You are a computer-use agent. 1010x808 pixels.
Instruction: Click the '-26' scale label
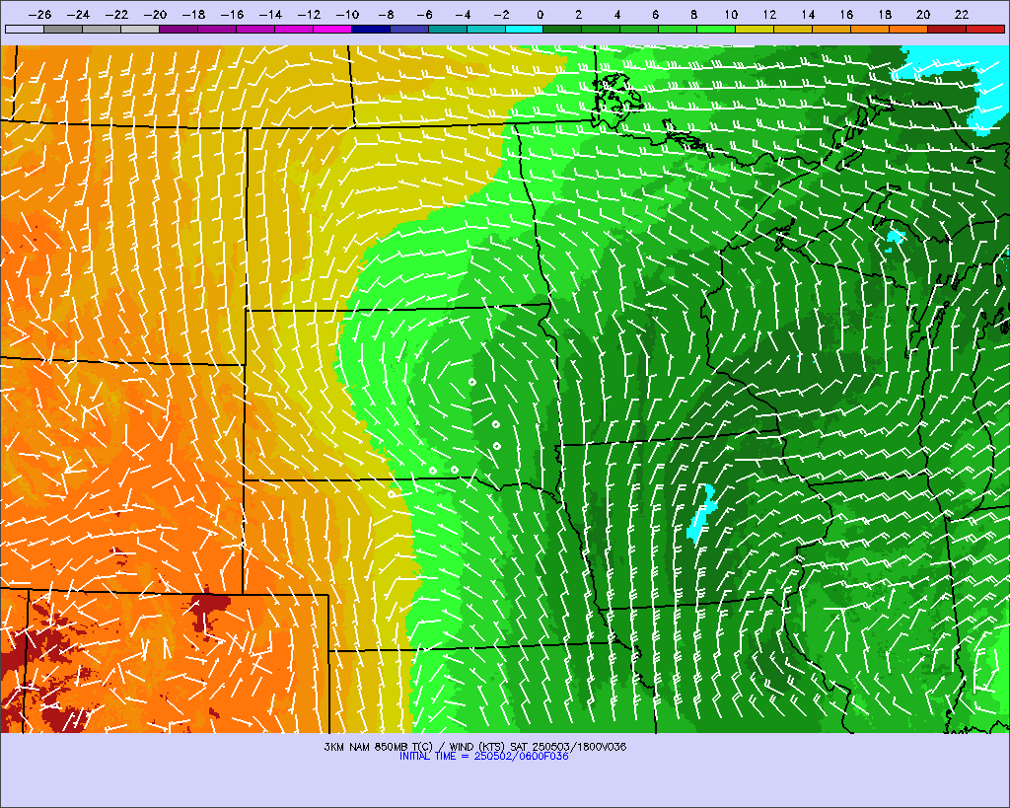(39, 14)
